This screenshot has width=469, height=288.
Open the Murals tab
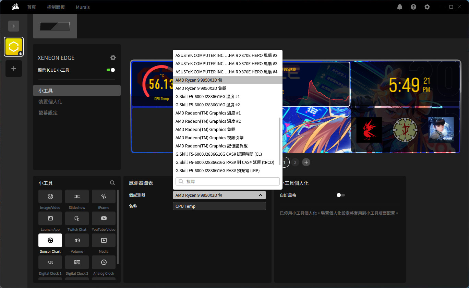click(83, 7)
